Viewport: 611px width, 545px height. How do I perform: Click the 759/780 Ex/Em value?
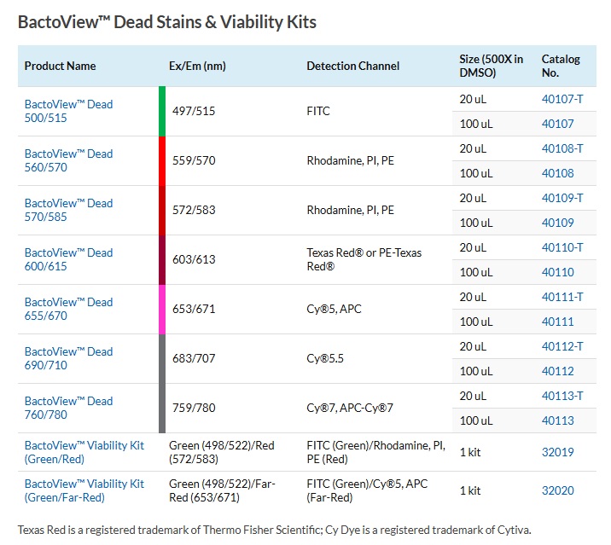[194, 409]
